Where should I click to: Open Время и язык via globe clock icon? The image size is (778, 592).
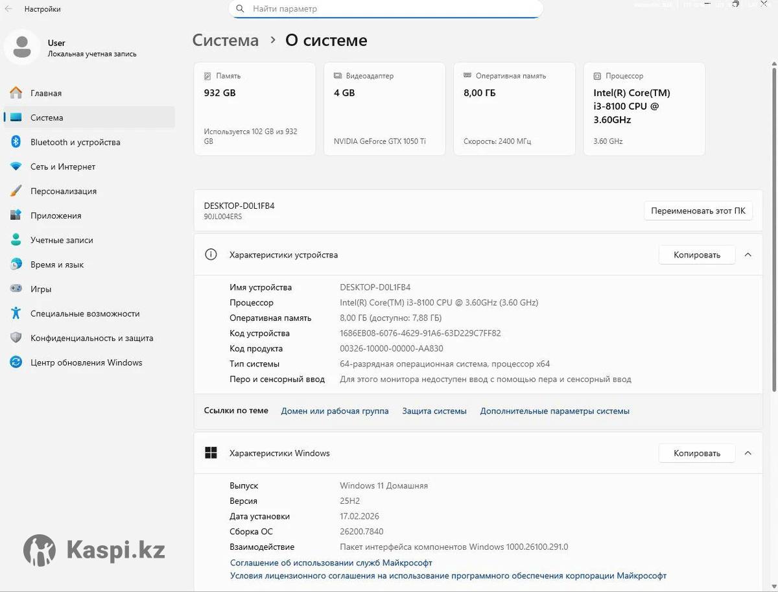point(16,265)
